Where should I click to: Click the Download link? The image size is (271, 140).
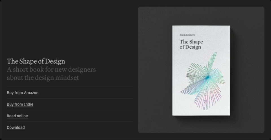16,128
